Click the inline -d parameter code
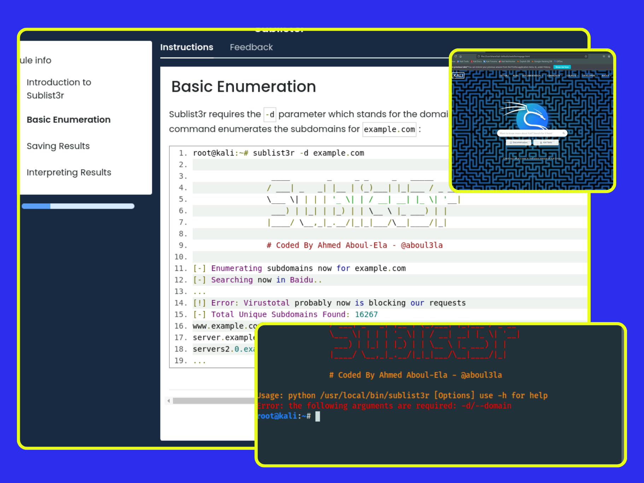This screenshot has height=483, width=644. click(270, 114)
